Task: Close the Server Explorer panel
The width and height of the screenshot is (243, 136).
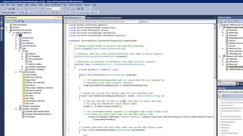Action: (61, 17)
